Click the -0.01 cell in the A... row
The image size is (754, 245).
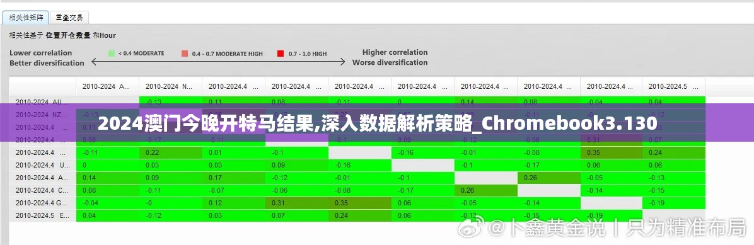click(360, 178)
